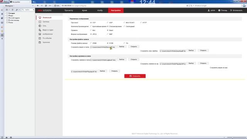The width and height of the screenshot is (247, 139).
Task: Switch to the Архив tab
Action: (x=85, y=10)
